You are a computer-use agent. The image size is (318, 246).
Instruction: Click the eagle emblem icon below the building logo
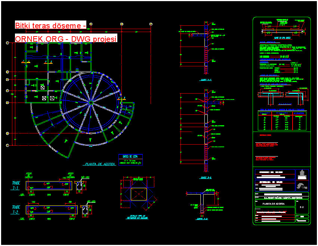click(x=302, y=186)
